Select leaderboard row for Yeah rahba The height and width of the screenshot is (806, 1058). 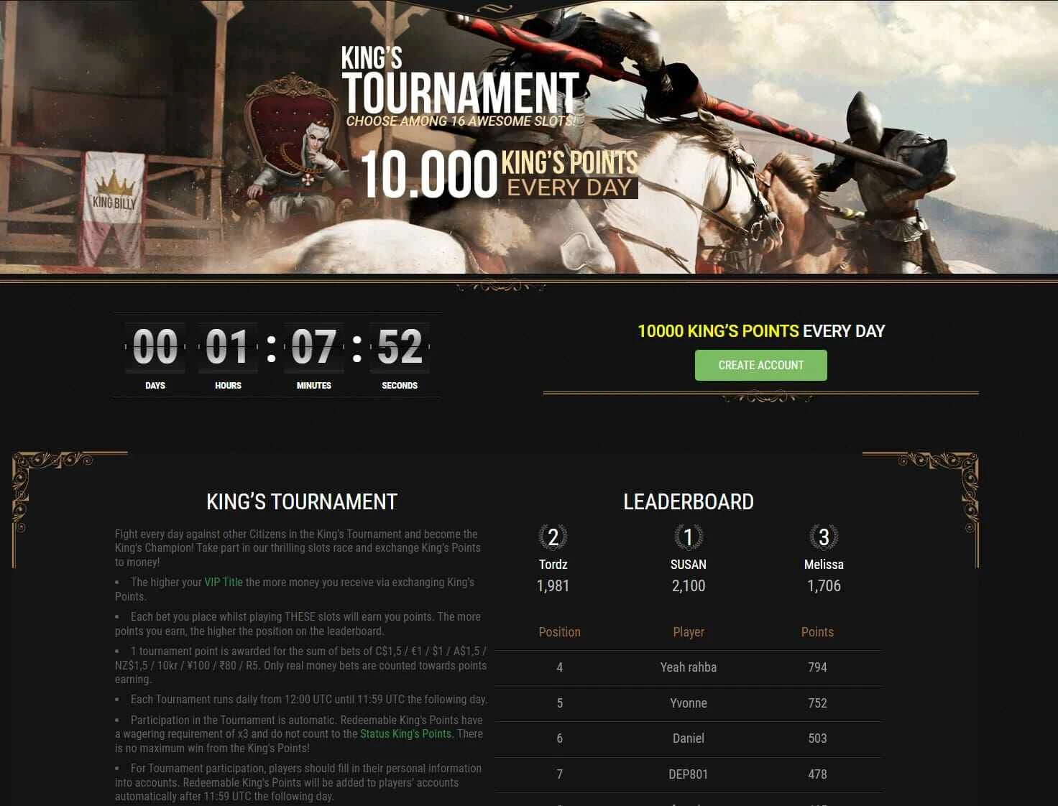pyautogui.click(x=689, y=667)
